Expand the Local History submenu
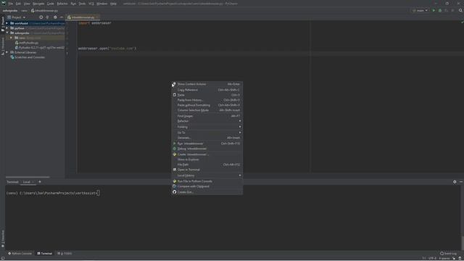Screen dimensions: 464x261 [207, 175]
